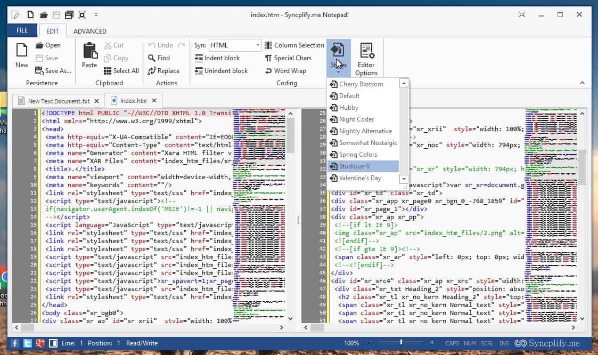Screen dimensions: 598x355
Task: Select All text in the document
Action: [121, 70]
